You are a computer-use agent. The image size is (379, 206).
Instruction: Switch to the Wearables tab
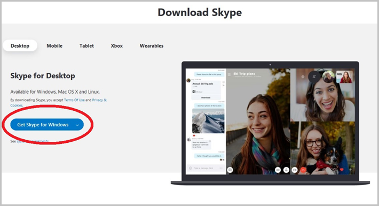[x=152, y=45]
